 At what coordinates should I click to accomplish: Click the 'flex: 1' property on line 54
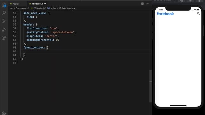click(x=32, y=17)
